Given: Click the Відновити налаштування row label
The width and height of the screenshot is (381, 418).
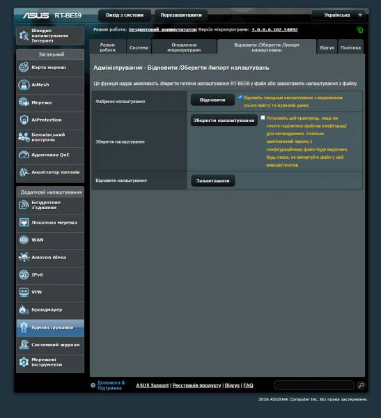Looking at the screenshot, I should point(121,180).
